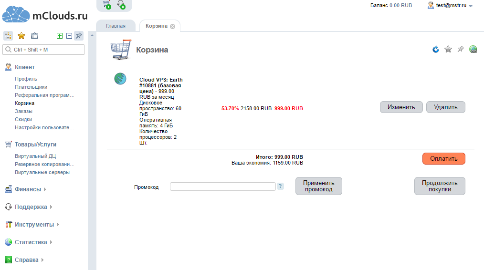This screenshot has height=270, width=484.
Task: Open Резервное копирование menu item
Action: 44,164
